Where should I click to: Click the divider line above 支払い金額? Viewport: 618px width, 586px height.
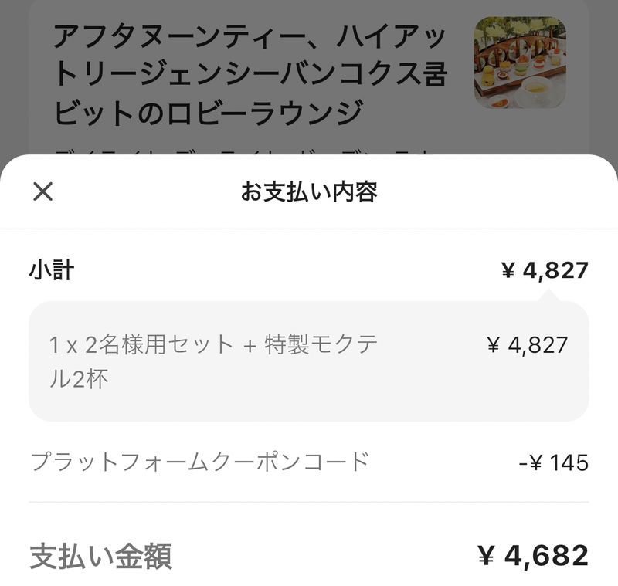[x=309, y=503]
